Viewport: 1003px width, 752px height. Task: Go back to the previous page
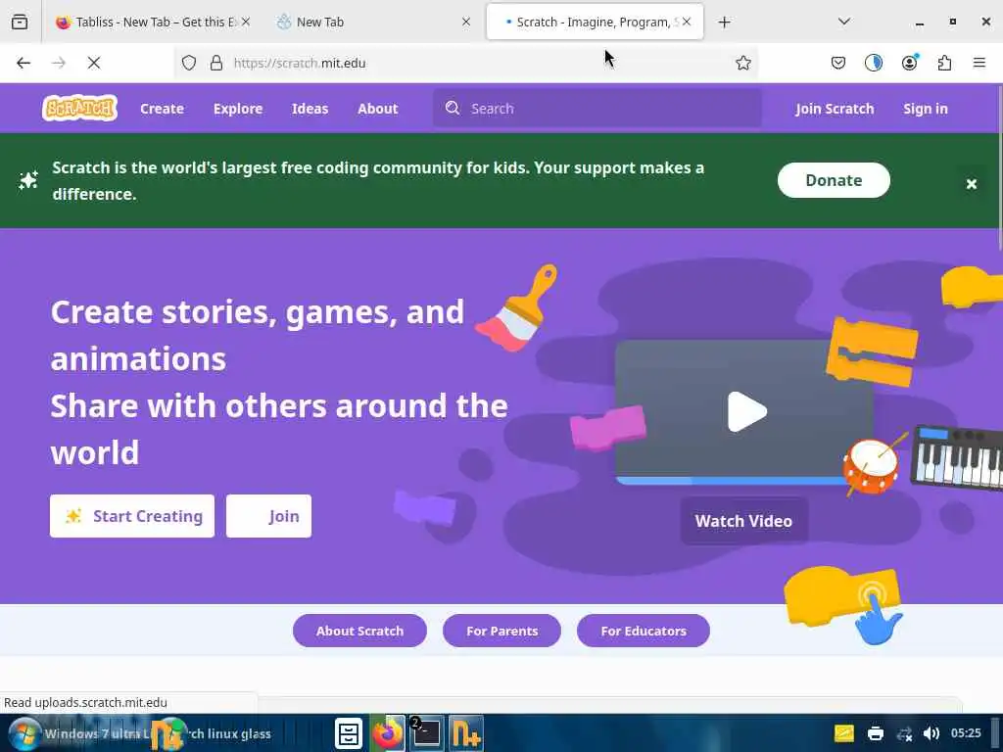coord(24,63)
